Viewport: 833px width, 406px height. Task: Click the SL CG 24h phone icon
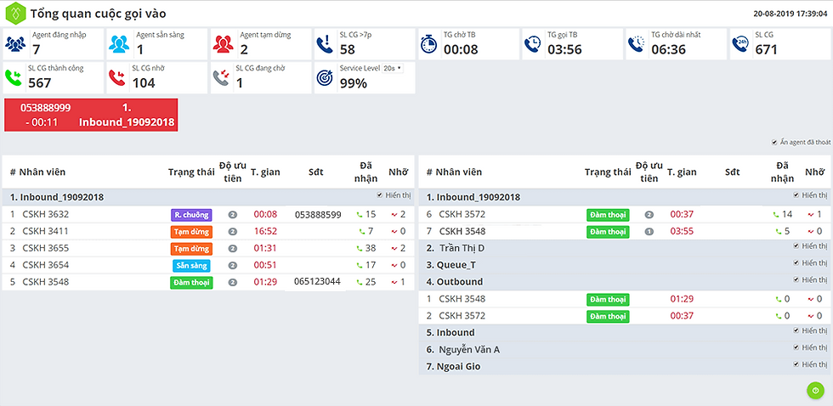[x=740, y=44]
